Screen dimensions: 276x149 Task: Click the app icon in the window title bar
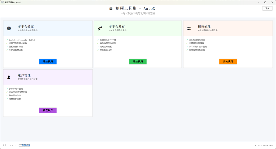(x=2, y=2)
